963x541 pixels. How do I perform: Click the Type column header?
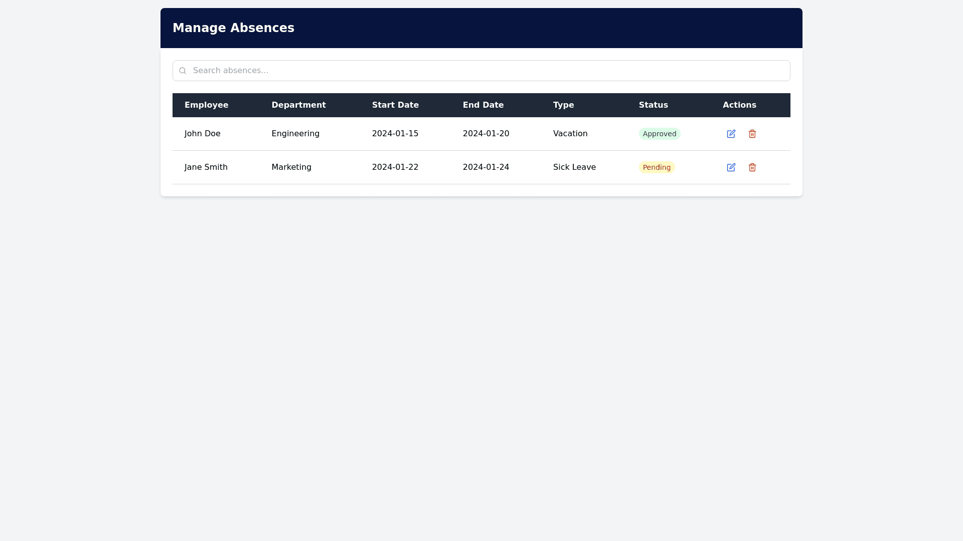563,105
